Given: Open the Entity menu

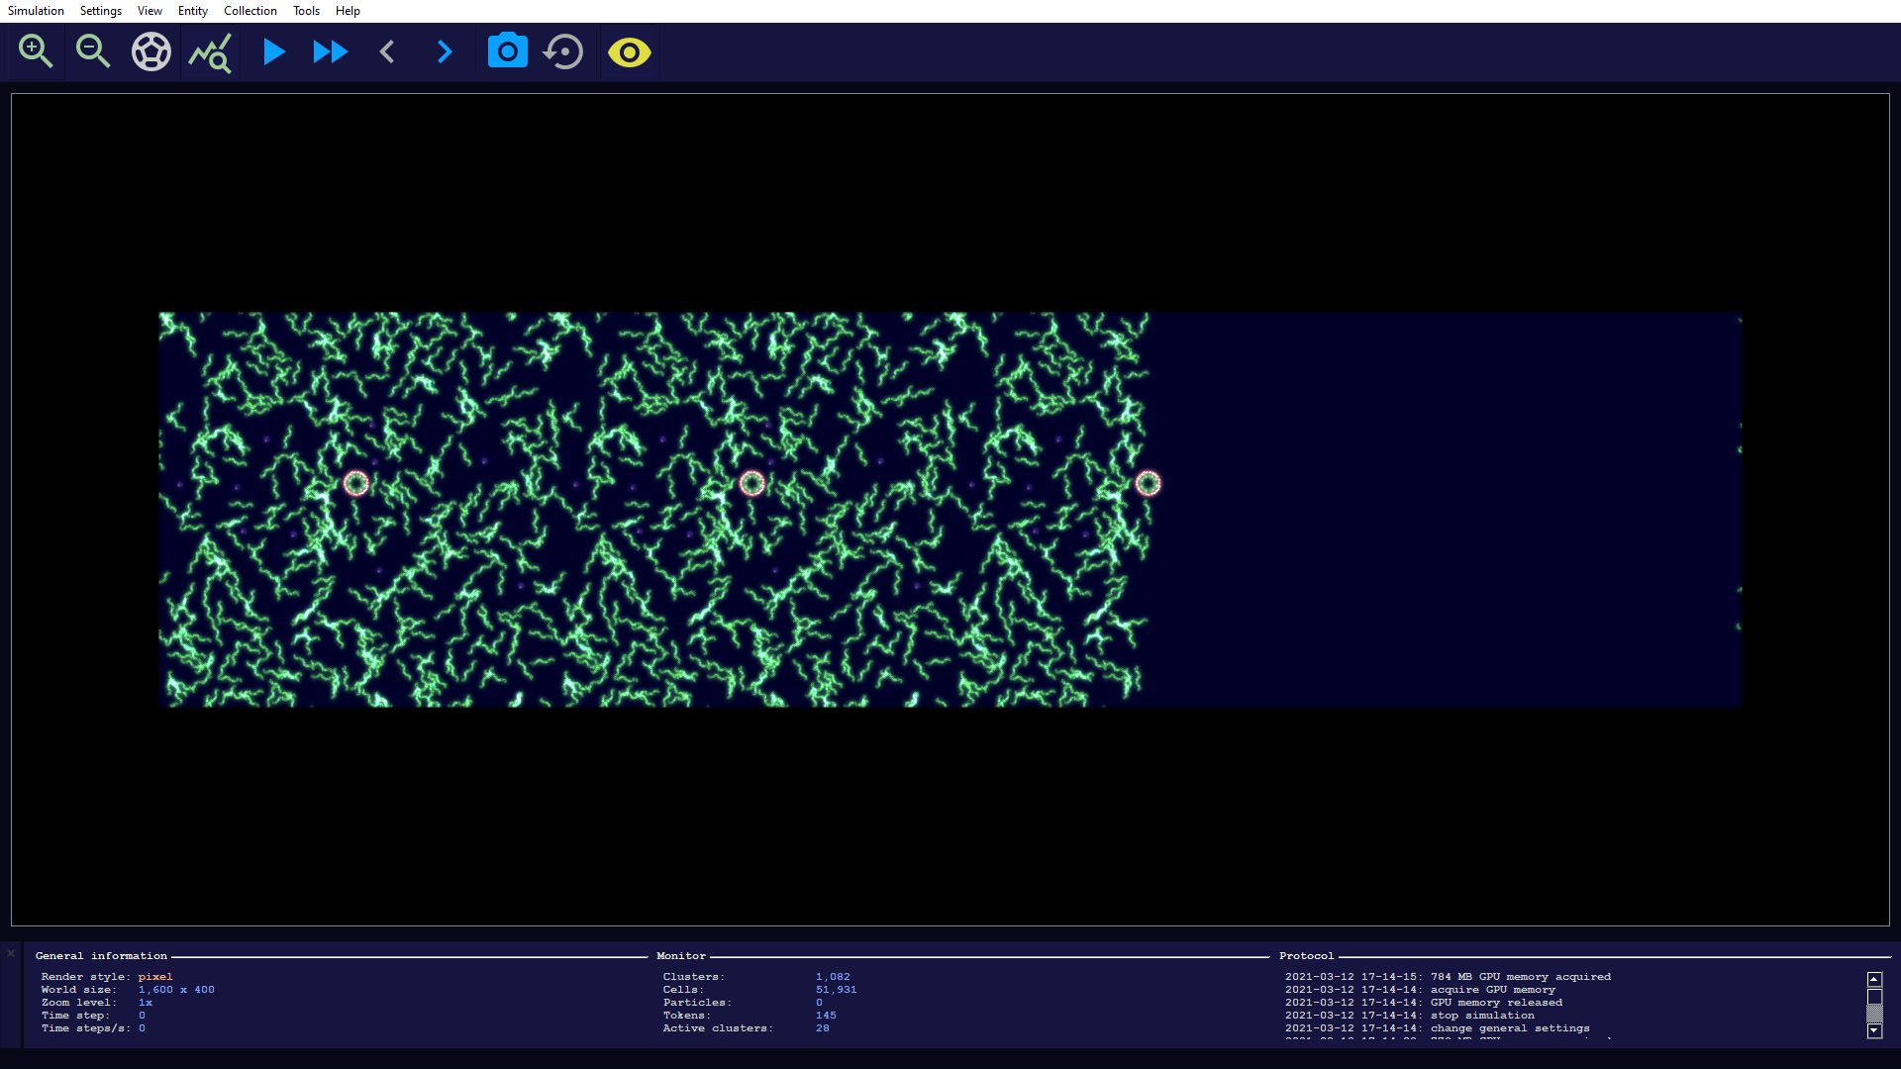Looking at the screenshot, I should [192, 11].
